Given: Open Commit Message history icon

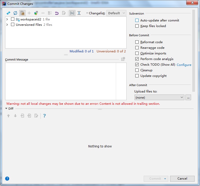Looking at the screenshot, I should [123, 59].
